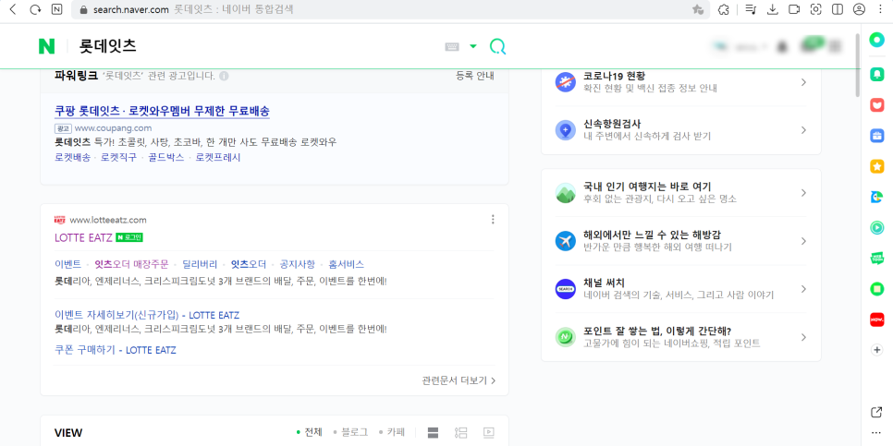Viewport: 893px width, 446px height.
Task: Open the three-dot menu for LOTTE EATZ result
Action: [x=493, y=220]
